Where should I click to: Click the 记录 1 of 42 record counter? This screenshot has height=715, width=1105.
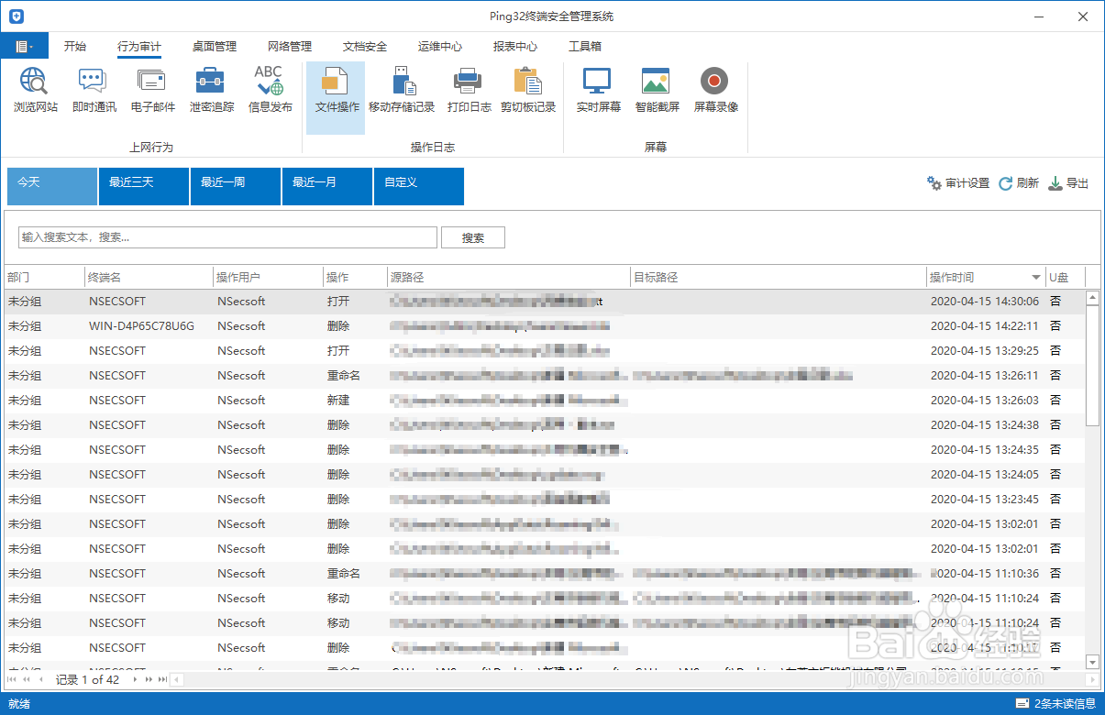pos(87,679)
